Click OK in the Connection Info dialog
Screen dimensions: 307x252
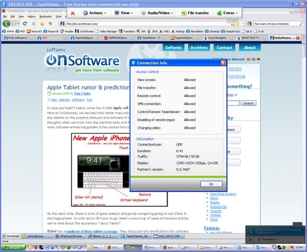pos(211,184)
